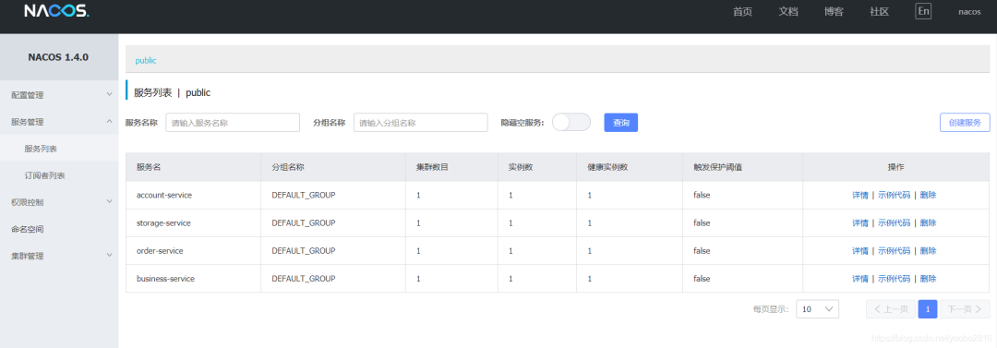Open the 博客 header menu item
This screenshot has width=997, height=348.
834,12
